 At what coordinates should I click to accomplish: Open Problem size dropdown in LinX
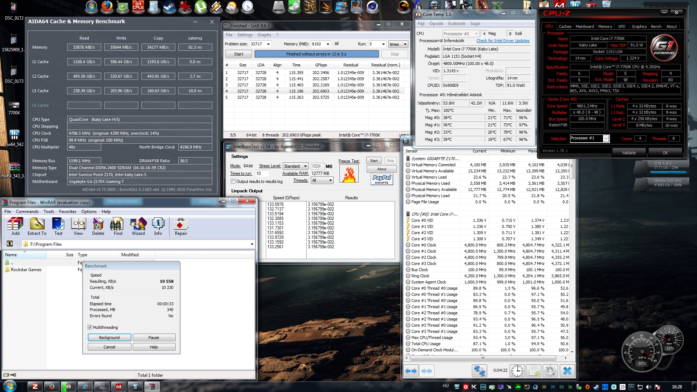pyautogui.click(x=269, y=44)
